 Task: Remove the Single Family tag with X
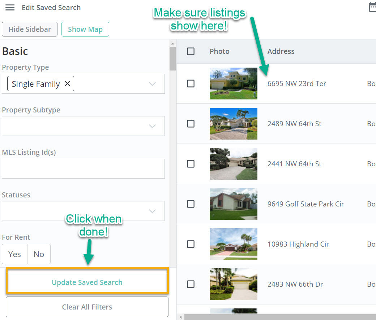67,84
